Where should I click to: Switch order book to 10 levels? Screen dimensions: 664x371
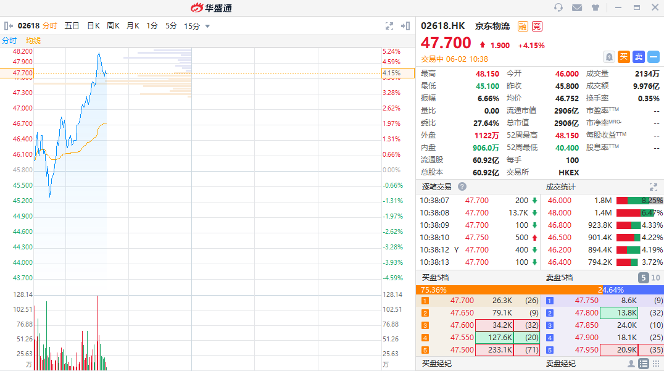click(655, 278)
